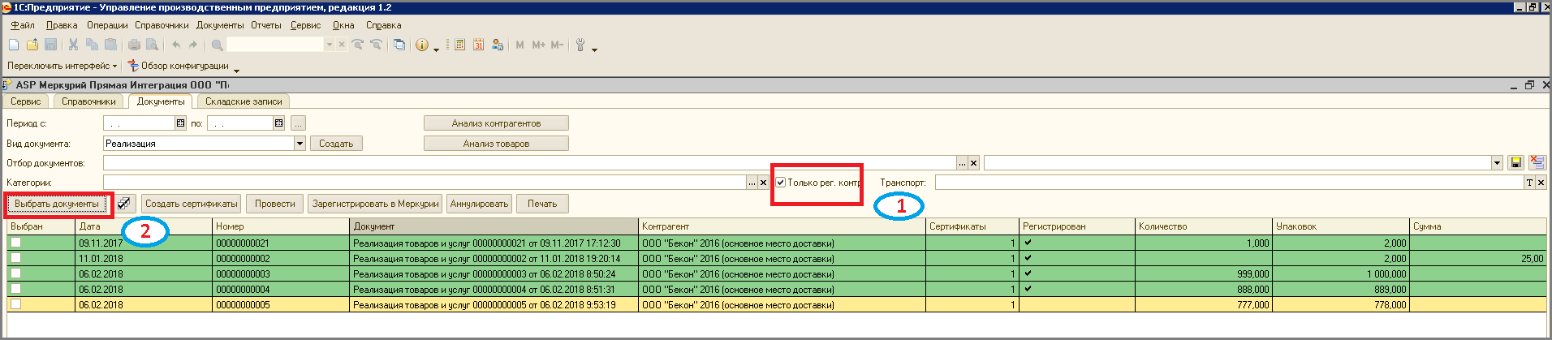Click invert selection icon beside Выбрать документы
The width and height of the screenshot is (1552, 340).
[124, 204]
